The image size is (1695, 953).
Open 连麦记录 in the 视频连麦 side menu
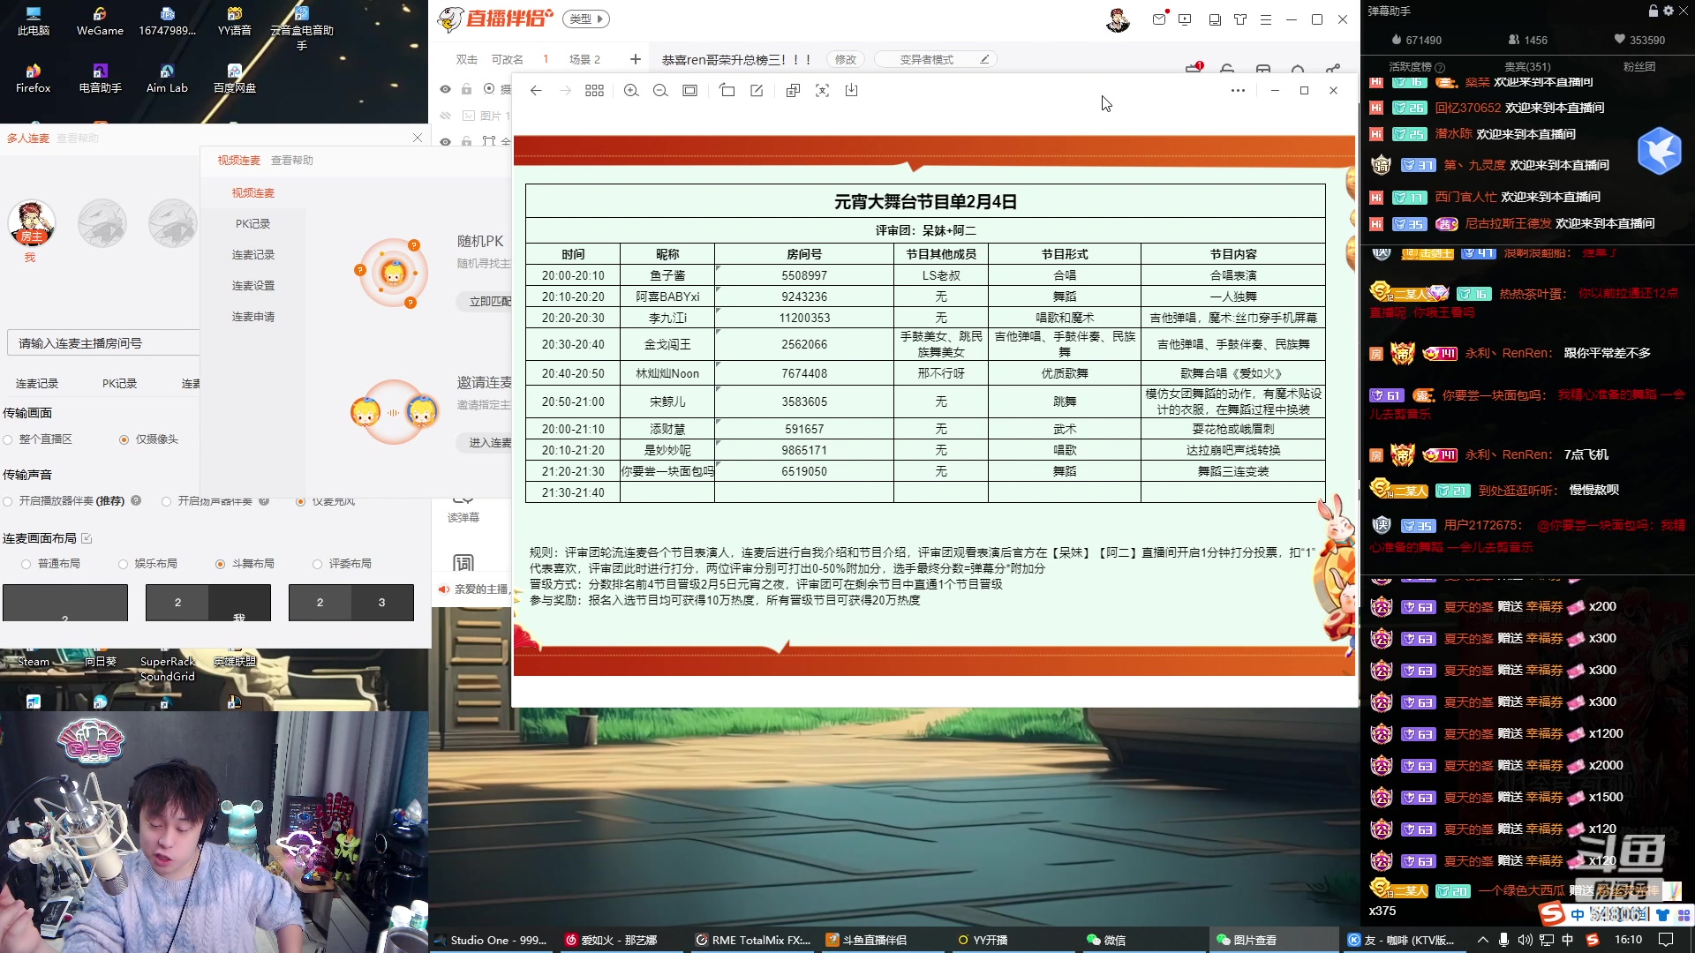click(253, 255)
